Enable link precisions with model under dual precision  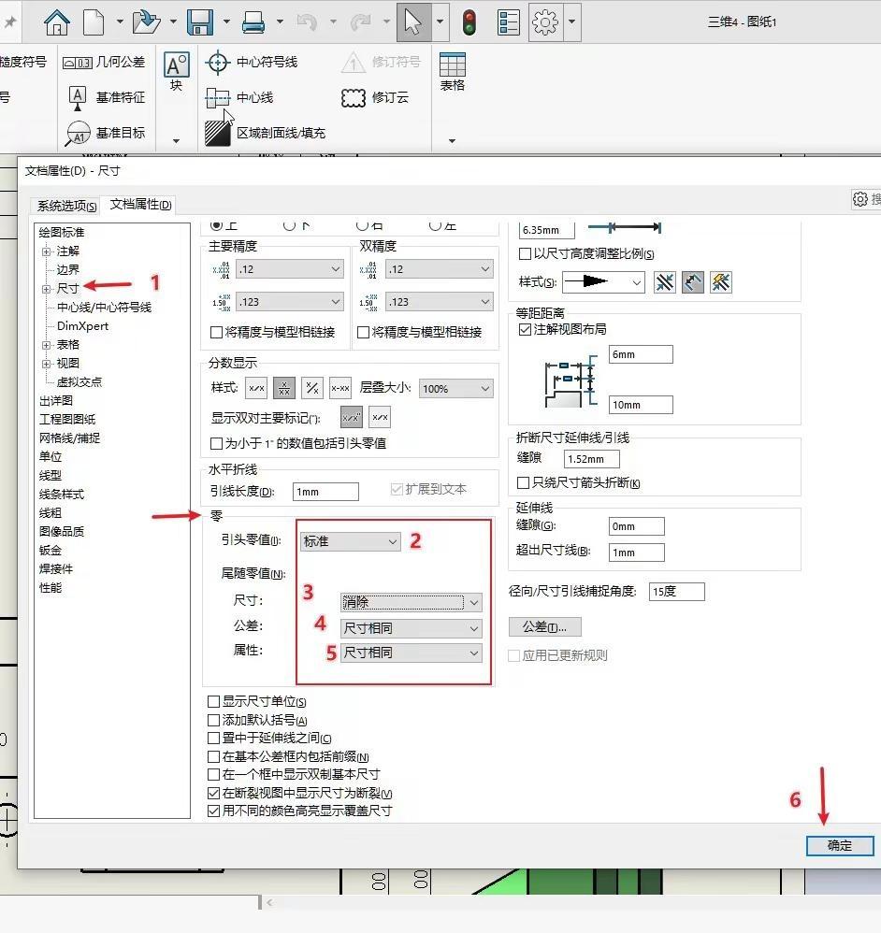pyautogui.click(x=363, y=332)
